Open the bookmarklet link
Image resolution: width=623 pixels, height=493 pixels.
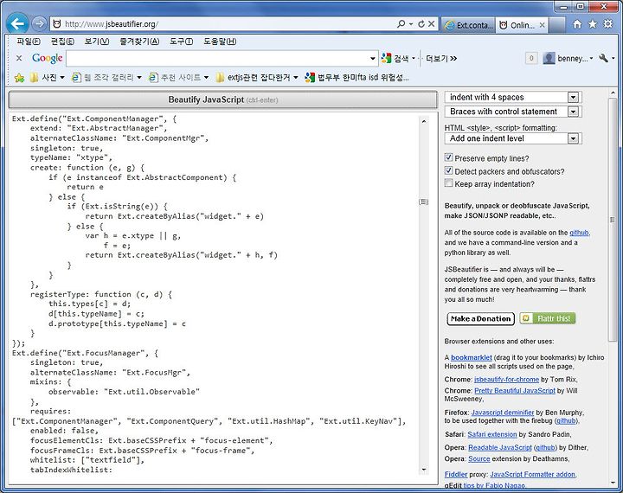(x=472, y=357)
